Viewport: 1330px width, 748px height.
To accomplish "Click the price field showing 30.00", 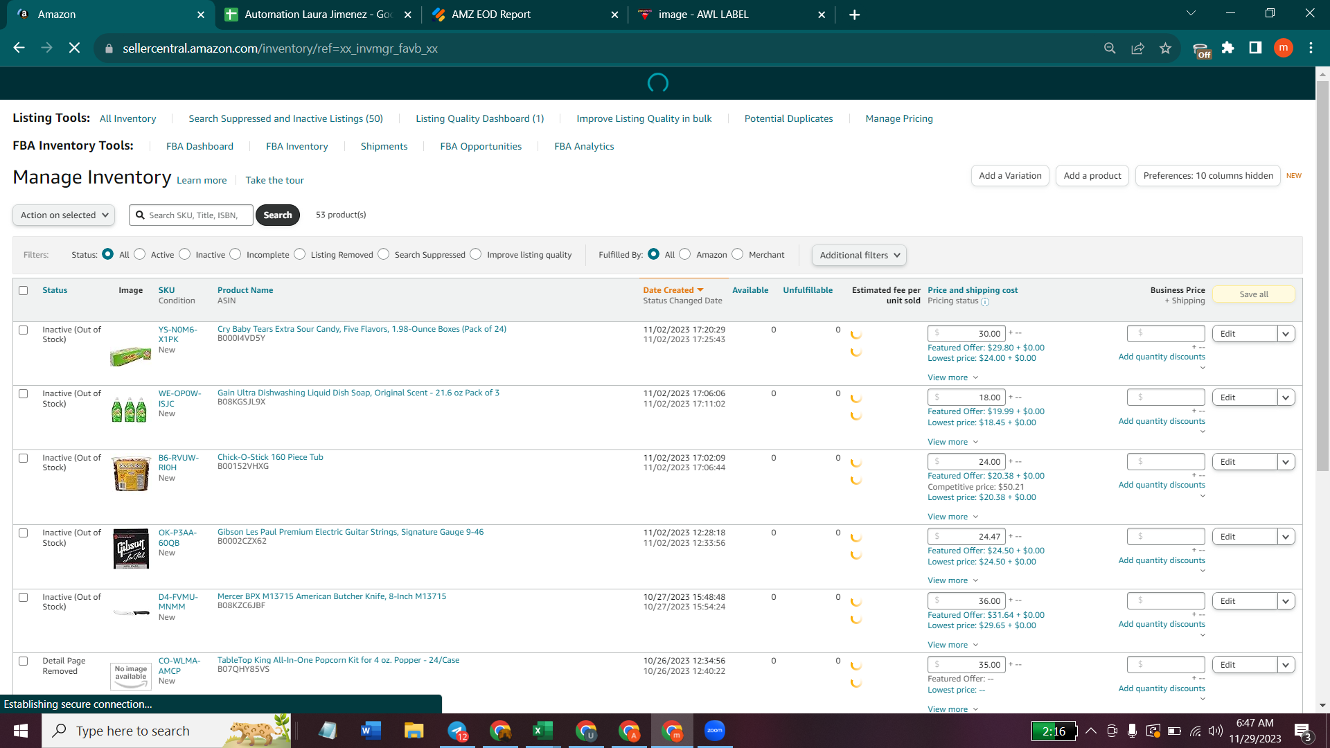I will tap(966, 334).
